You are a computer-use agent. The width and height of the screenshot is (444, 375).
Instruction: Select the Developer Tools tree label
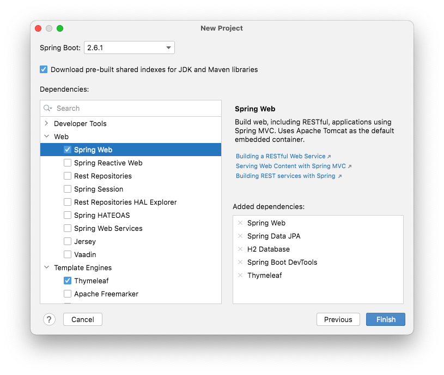[80, 123]
